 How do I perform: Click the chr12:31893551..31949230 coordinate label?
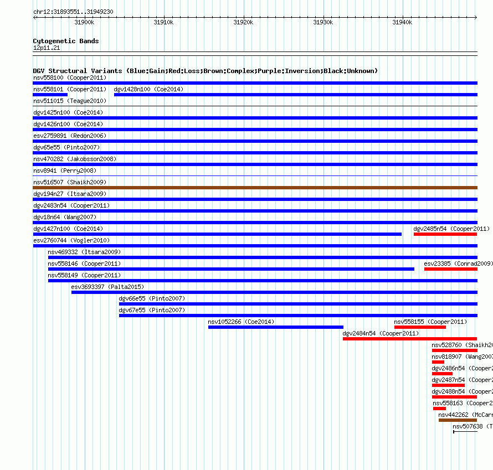tap(73, 12)
